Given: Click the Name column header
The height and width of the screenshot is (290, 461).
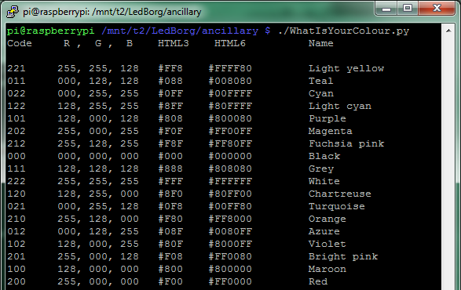Looking at the screenshot, I should tap(320, 43).
